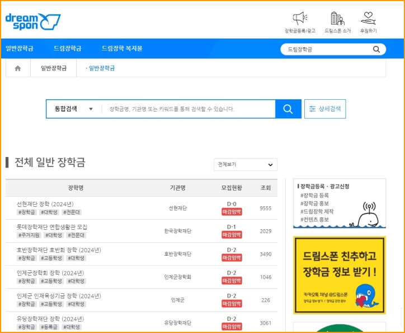Open 유당장학재단 장학 (2024년) listing
Viewport: 405px width, 333px height.
click(x=50, y=319)
